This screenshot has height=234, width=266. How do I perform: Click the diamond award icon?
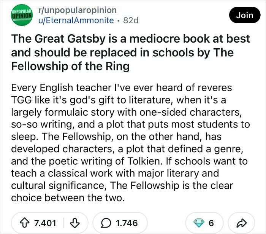point(199,223)
